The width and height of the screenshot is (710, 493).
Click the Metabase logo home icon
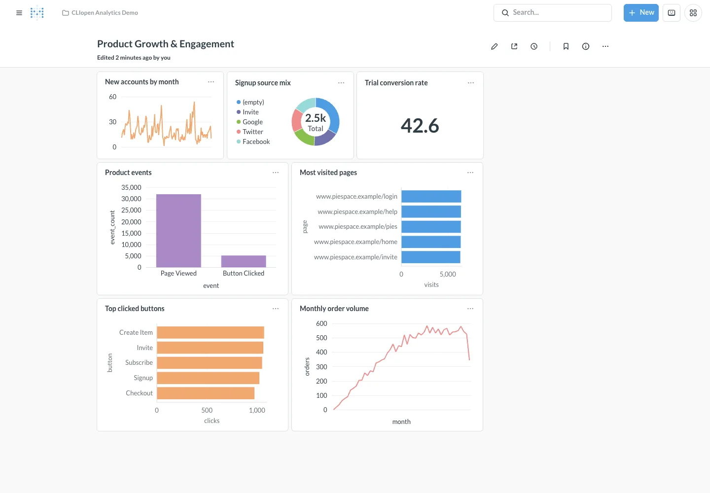(x=37, y=13)
